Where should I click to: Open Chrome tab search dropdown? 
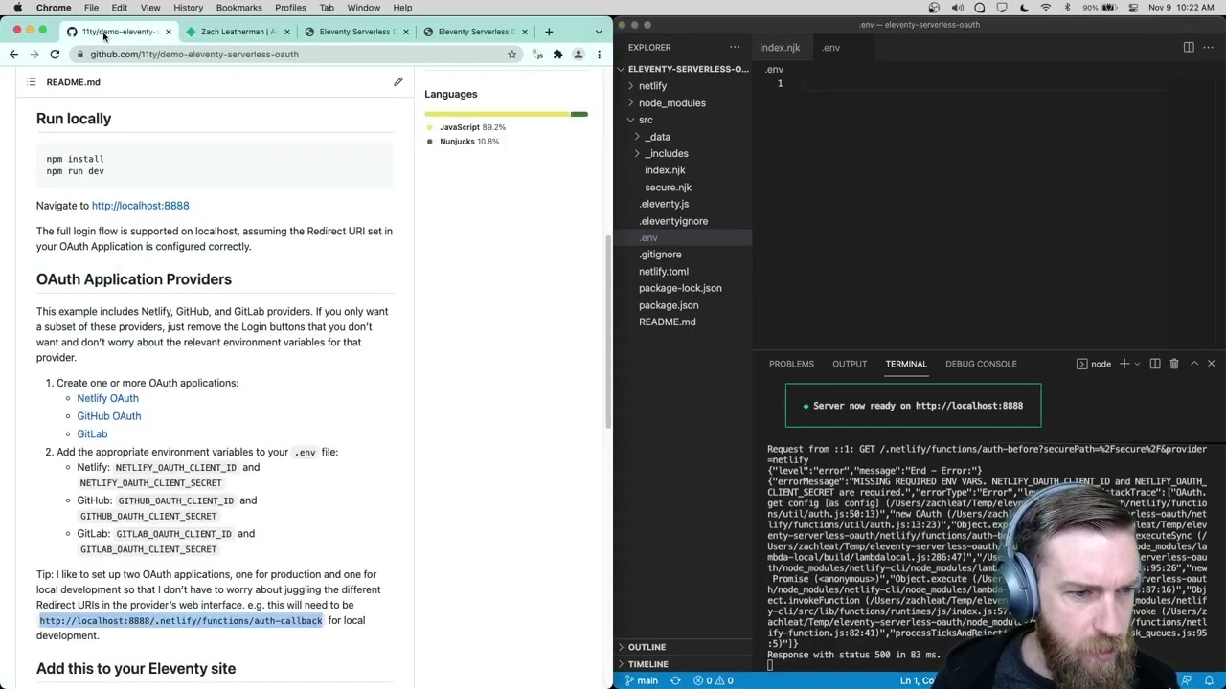pyautogui.click(x=599, y=32)
